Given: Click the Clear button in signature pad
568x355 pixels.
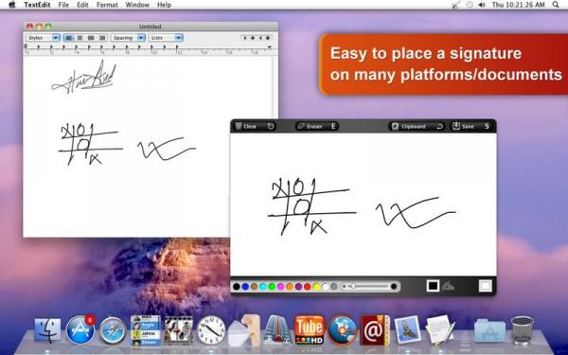Looking at the screenshot, I should [255, 126].
